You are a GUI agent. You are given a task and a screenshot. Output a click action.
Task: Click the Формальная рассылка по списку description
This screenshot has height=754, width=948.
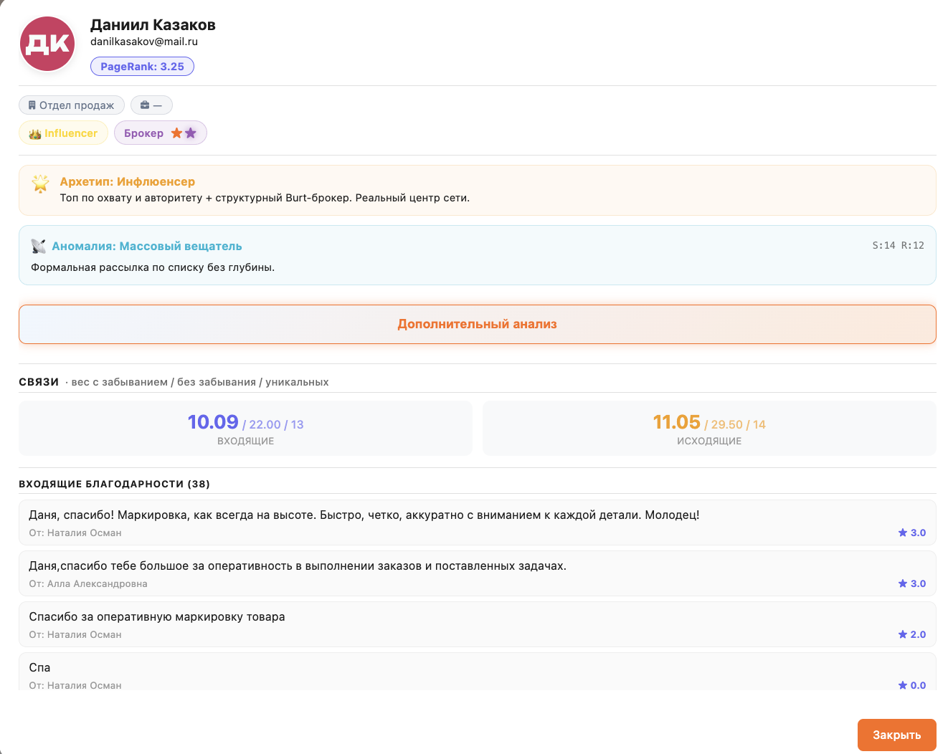pyautogui.click(x=153, y=267)
